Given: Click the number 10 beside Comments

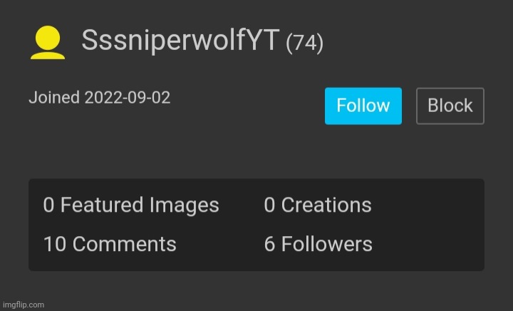Looking at the screenshot, I should point(55,244).
